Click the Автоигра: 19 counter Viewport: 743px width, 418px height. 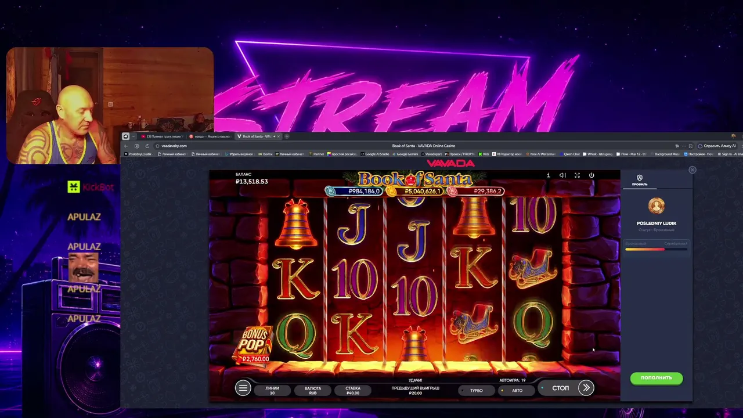coord(513,381)
